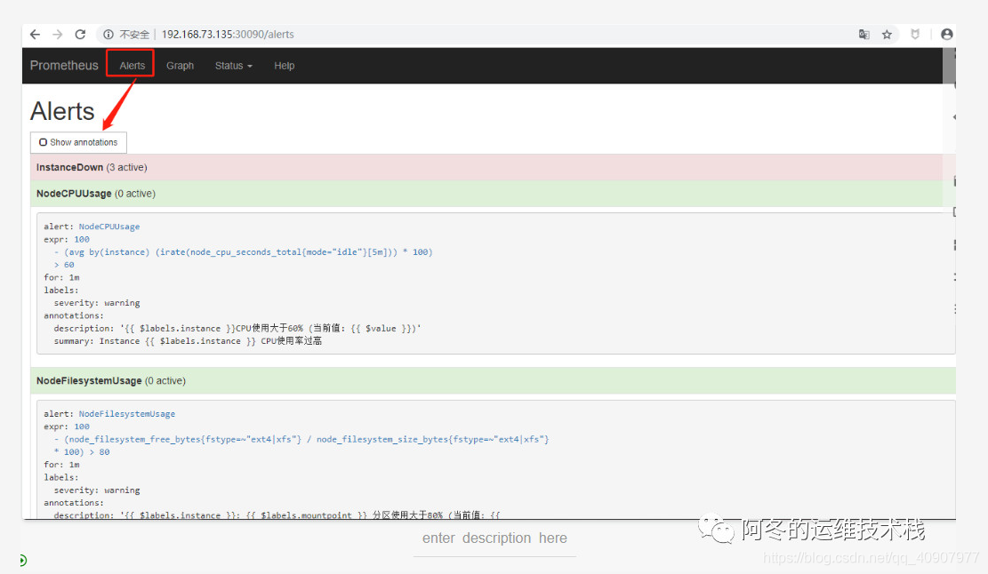This screenshot has width=988, height=574.
Task: Expand the Status dropdown menu
Action: click(x=233, y=66)
